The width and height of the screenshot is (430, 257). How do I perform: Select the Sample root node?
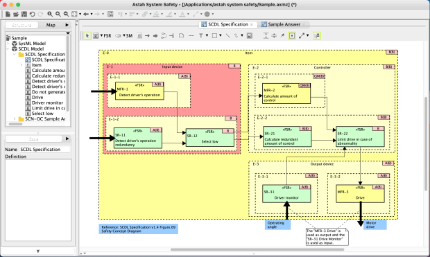coord(19,38)
